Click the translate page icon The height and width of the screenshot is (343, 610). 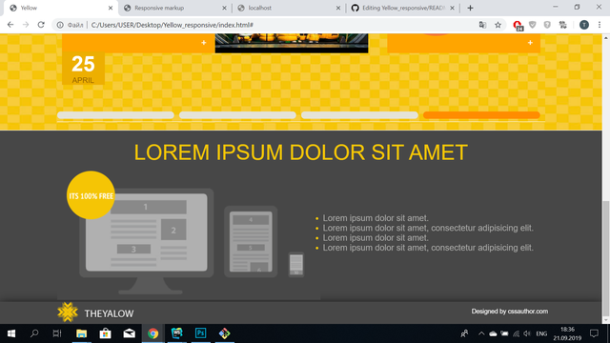[x=482, y=25]
